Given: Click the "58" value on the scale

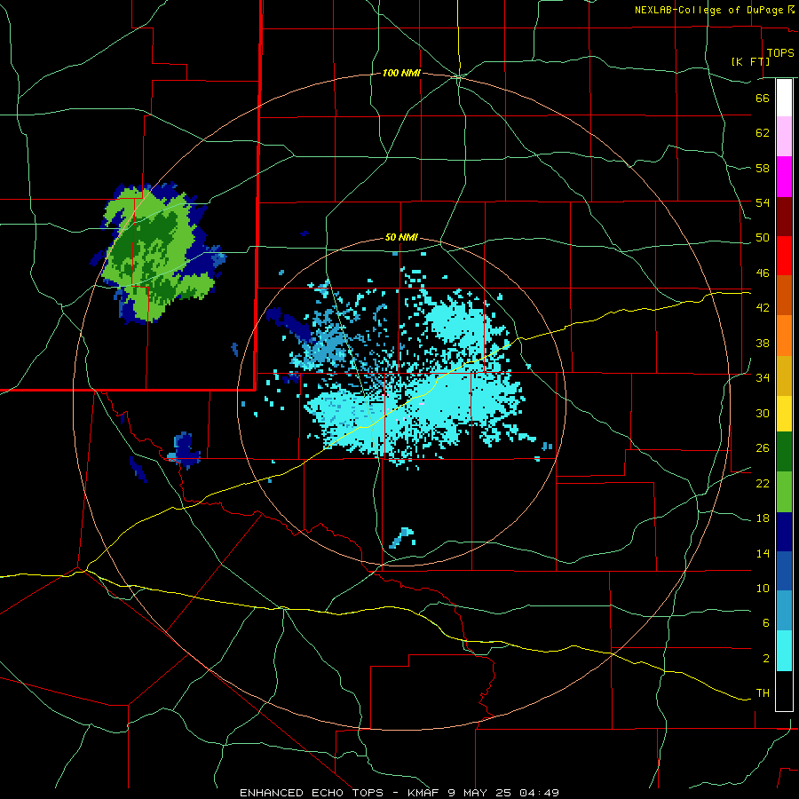Looking at the screenshot, I should click(763, 168).
